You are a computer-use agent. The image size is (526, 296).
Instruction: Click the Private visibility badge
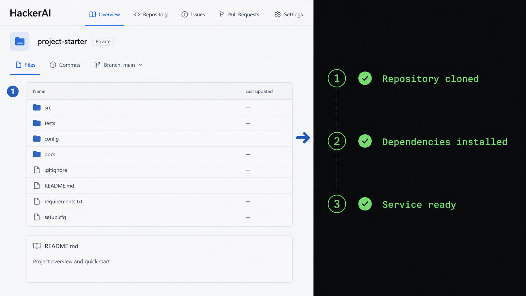[x=103, y=42]
